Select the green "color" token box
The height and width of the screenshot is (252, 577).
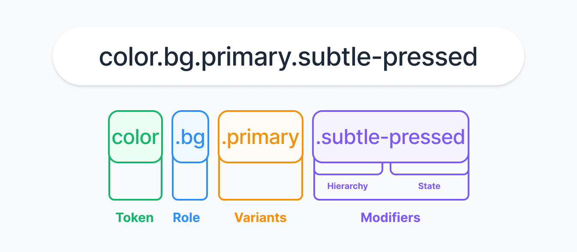pyautogui.click(x=135, y=137)
